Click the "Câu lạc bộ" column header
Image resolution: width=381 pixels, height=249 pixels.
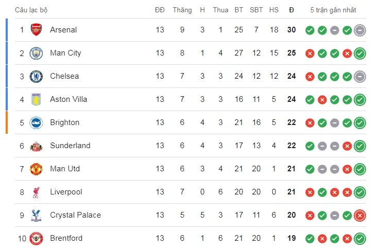point(31,10)
